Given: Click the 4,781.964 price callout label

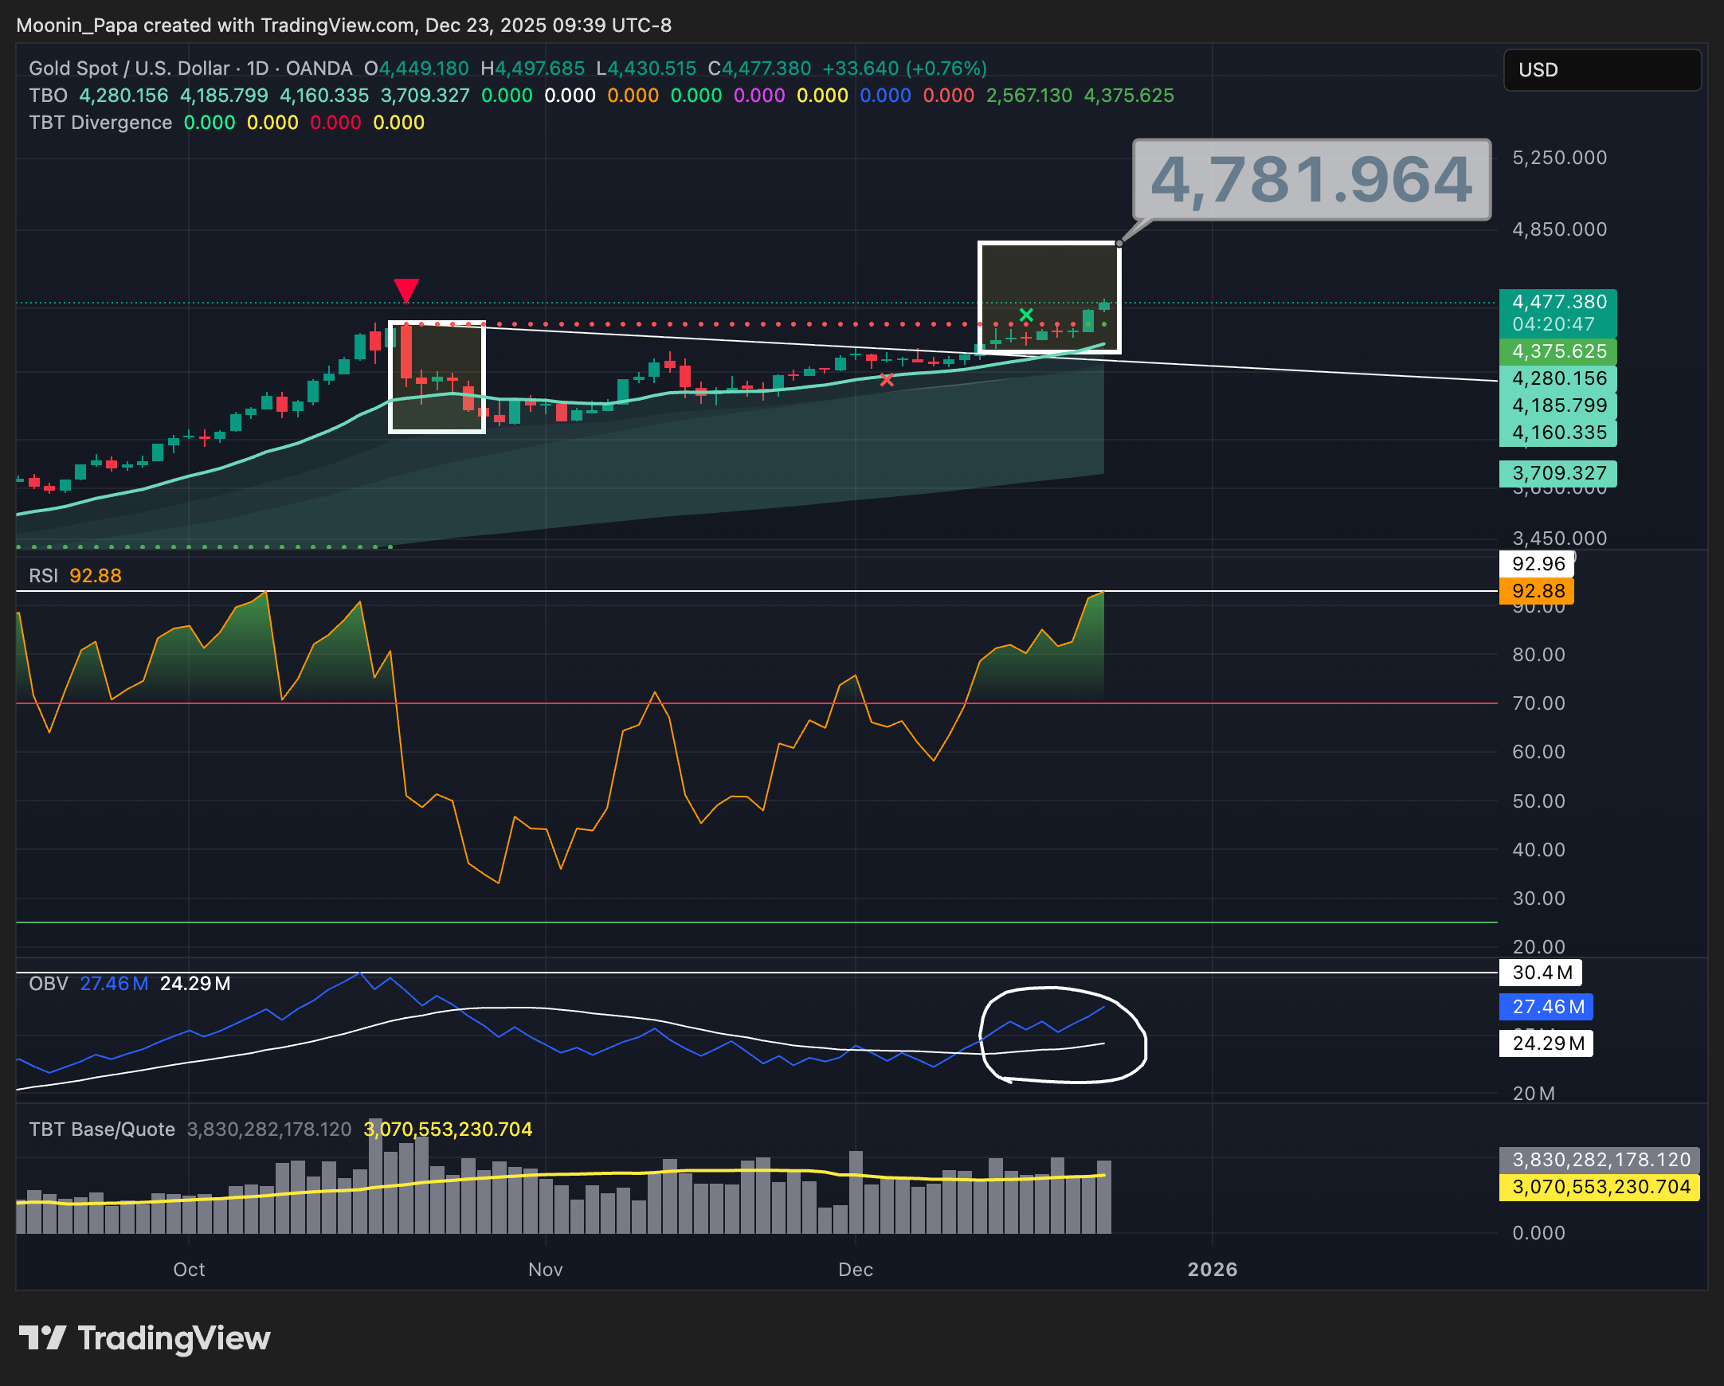Looking at the screenshot, I should pyautogui.click(x=1311, y=180).
